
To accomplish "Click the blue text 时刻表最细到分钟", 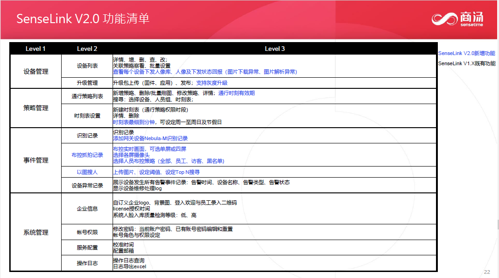I will tap(134, 122).
